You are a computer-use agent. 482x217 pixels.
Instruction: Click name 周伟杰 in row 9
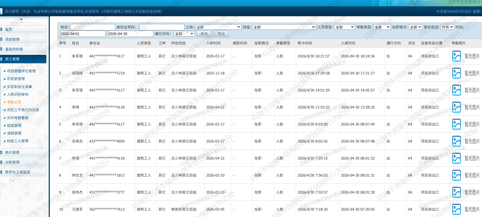[x=77, y=192]
